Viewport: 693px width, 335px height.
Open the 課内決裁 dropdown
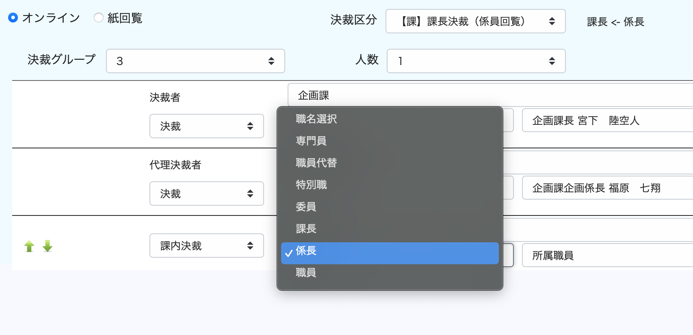206,246
